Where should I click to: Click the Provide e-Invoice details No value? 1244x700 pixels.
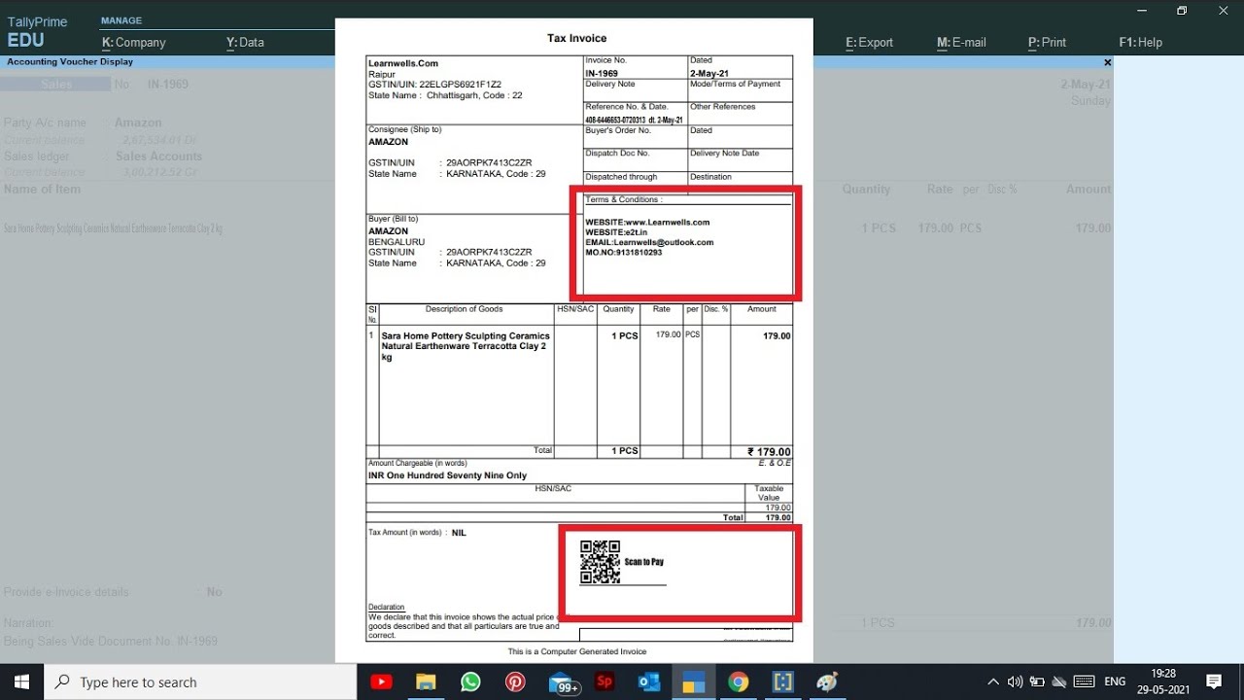214,591
